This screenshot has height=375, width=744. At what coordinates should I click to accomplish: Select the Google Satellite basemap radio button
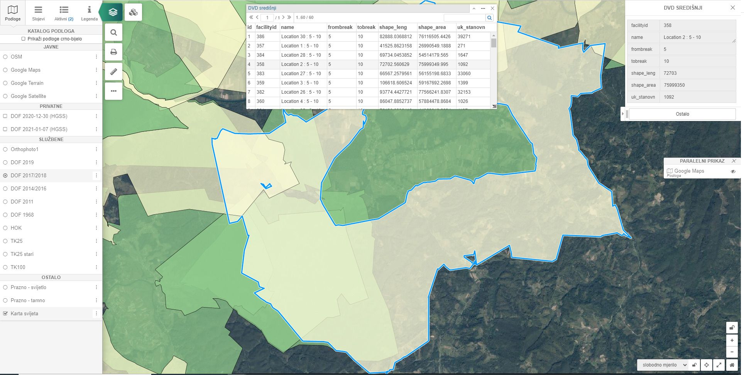click(x=5, y=96)
